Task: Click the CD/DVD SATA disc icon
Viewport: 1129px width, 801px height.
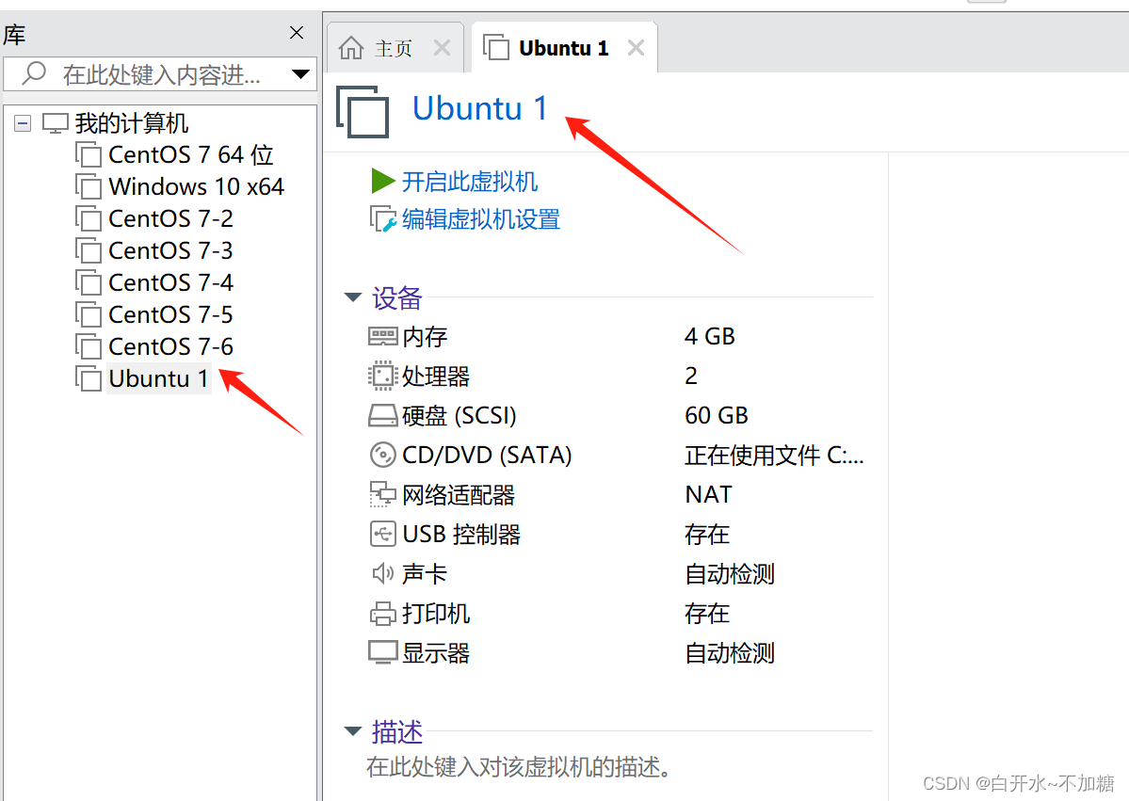Action: [382, 455]
